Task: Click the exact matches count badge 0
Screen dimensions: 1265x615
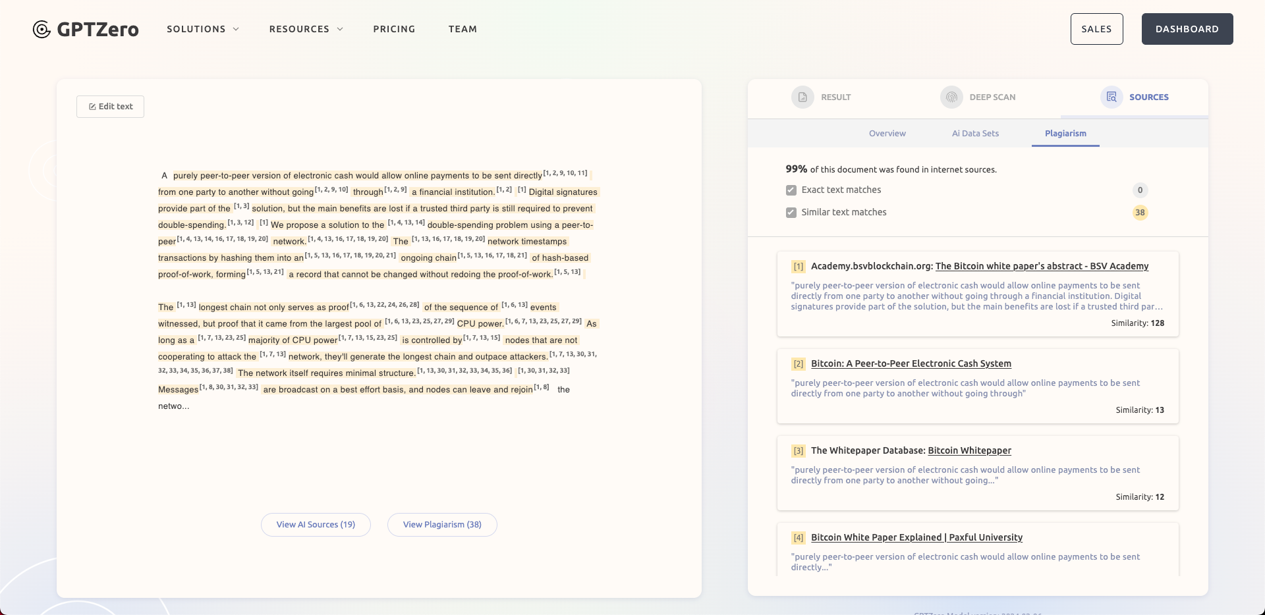Action: point(1140,190)
